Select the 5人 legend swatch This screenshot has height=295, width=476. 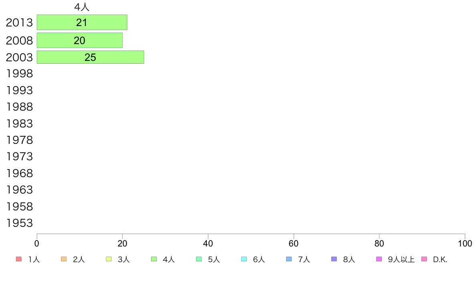pos(199,259)
